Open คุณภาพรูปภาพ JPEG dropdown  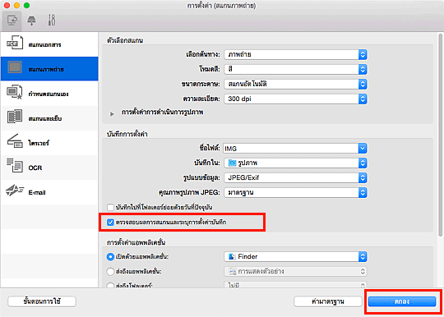(x=295, y=192)
